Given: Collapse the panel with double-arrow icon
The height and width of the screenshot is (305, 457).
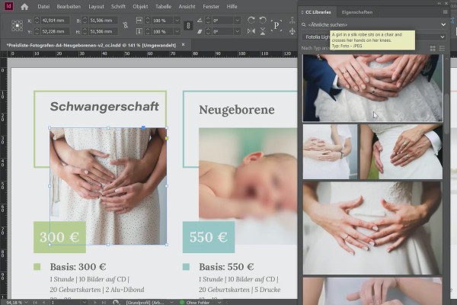Looking at the screenshot, I should pos(439,3).
